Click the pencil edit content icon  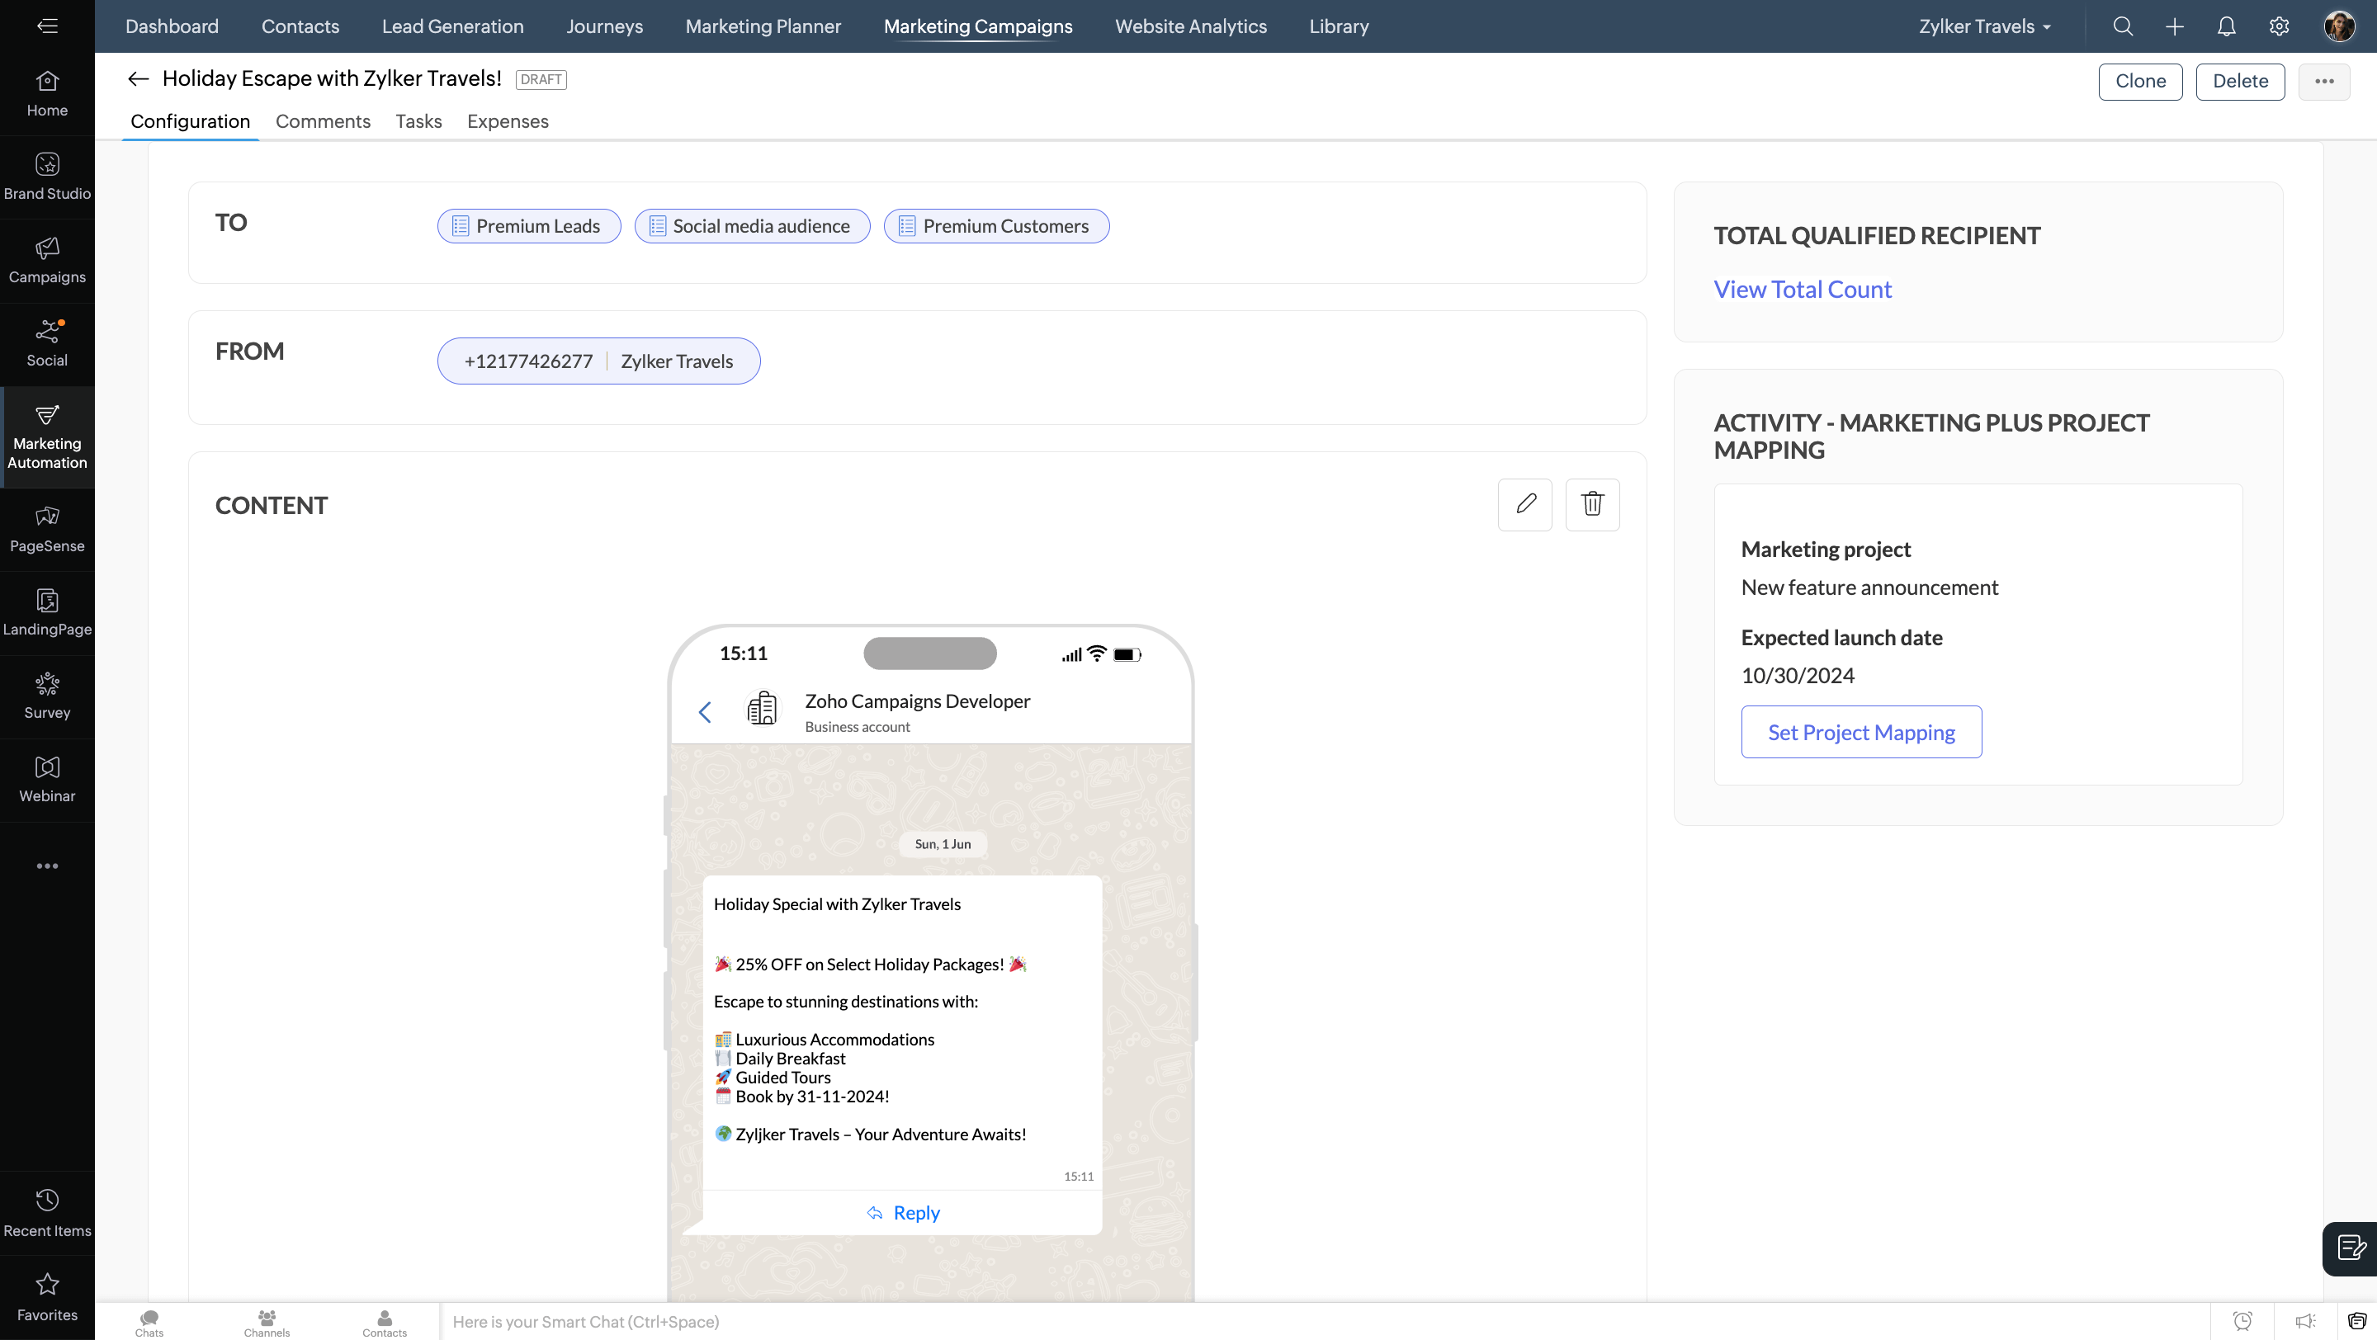click(1524, 504)
